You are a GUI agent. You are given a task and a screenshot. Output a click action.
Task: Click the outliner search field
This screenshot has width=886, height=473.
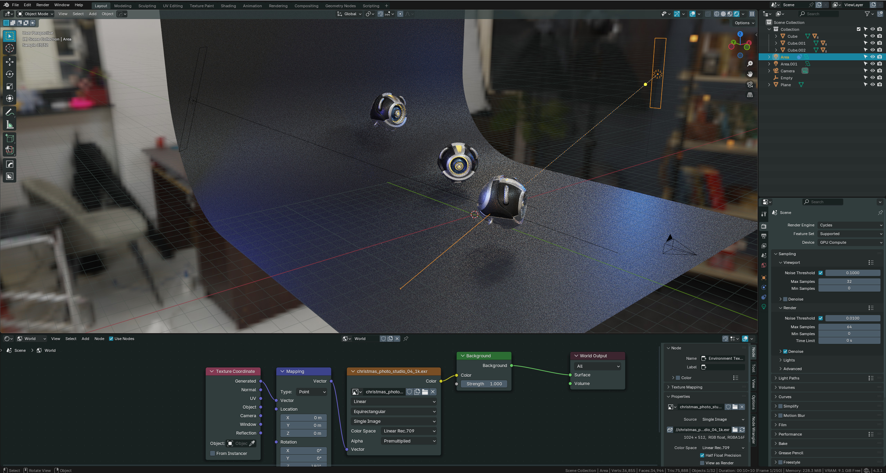pyautogui.click(x=818, y=14)
